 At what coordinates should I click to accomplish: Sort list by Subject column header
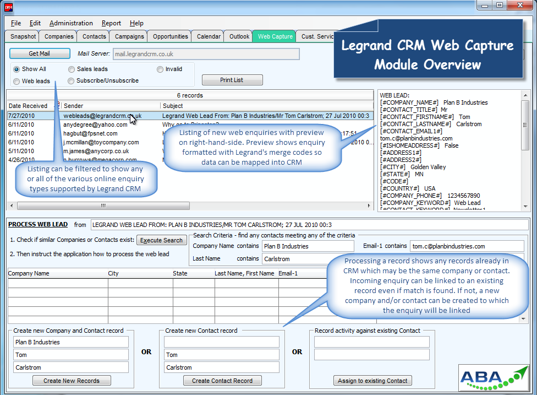[267, 106]
